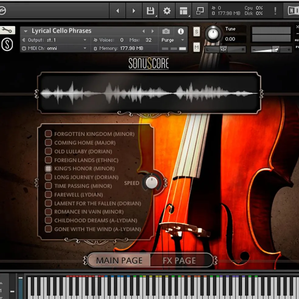The width and height of the screenshot is (299, 299).
Task: Click the Cpu 0% readout
Action: pyautogui.click(x=254, y=8)
